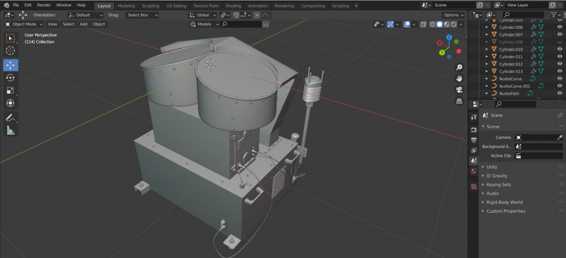Viewport: 566px width, 258px height.
Task: Open the World properties tab icon
Action: [474, 171]
